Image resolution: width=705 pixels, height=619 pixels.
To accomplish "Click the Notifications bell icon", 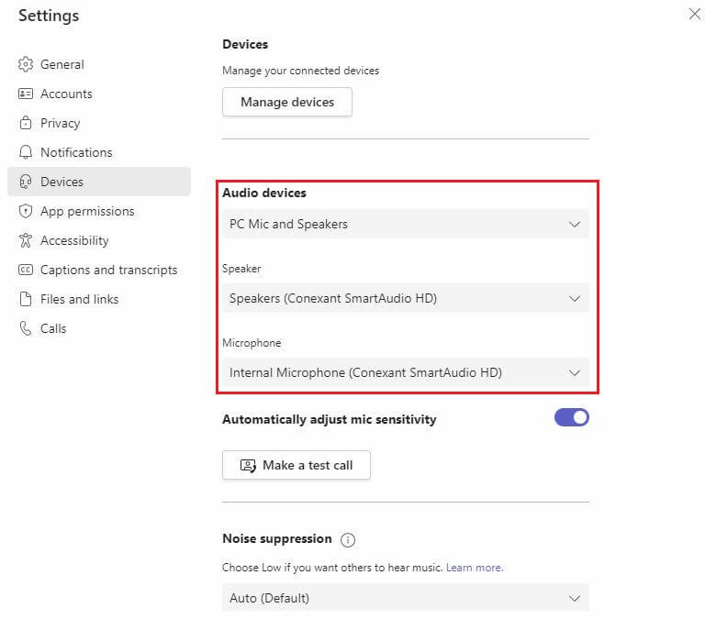I will [x=26, y=152].
